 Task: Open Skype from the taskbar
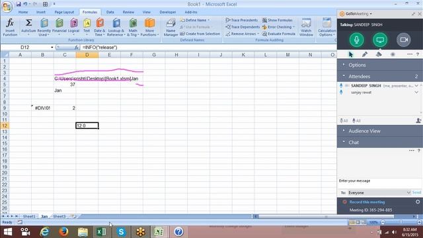coord(121,232)
